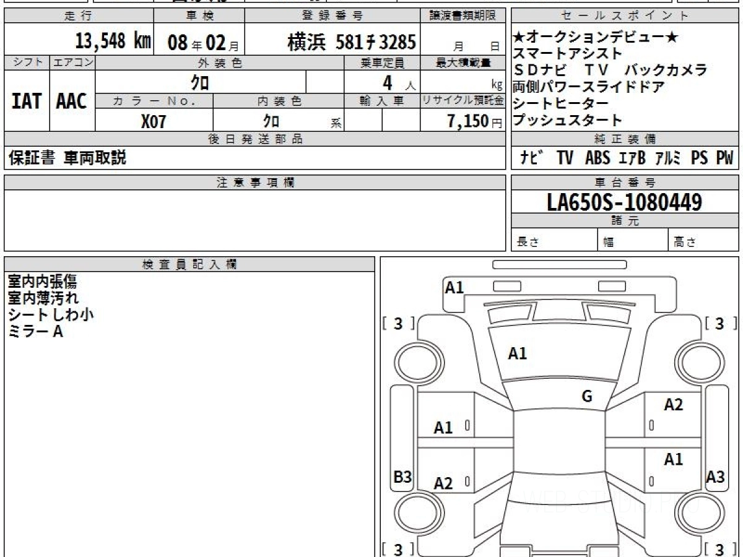
Task: Click the セールスポイント header
Action: 625,15
